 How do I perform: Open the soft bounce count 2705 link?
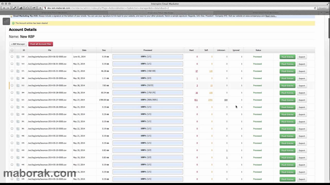pos(210,100)
